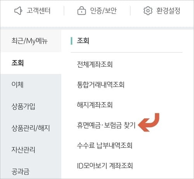This screenshot has width=194, height=179.
Task: Open settings via the gear icon
Action: 148,10
